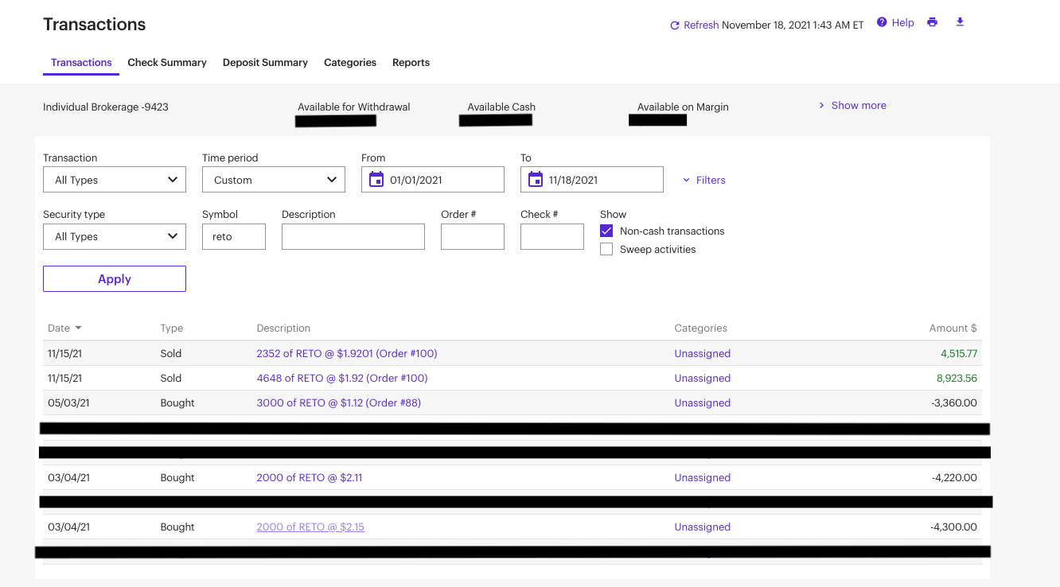Expand the Filters options
The width and height of the screenshot is (1060, 587).
[x=704, y=181]
